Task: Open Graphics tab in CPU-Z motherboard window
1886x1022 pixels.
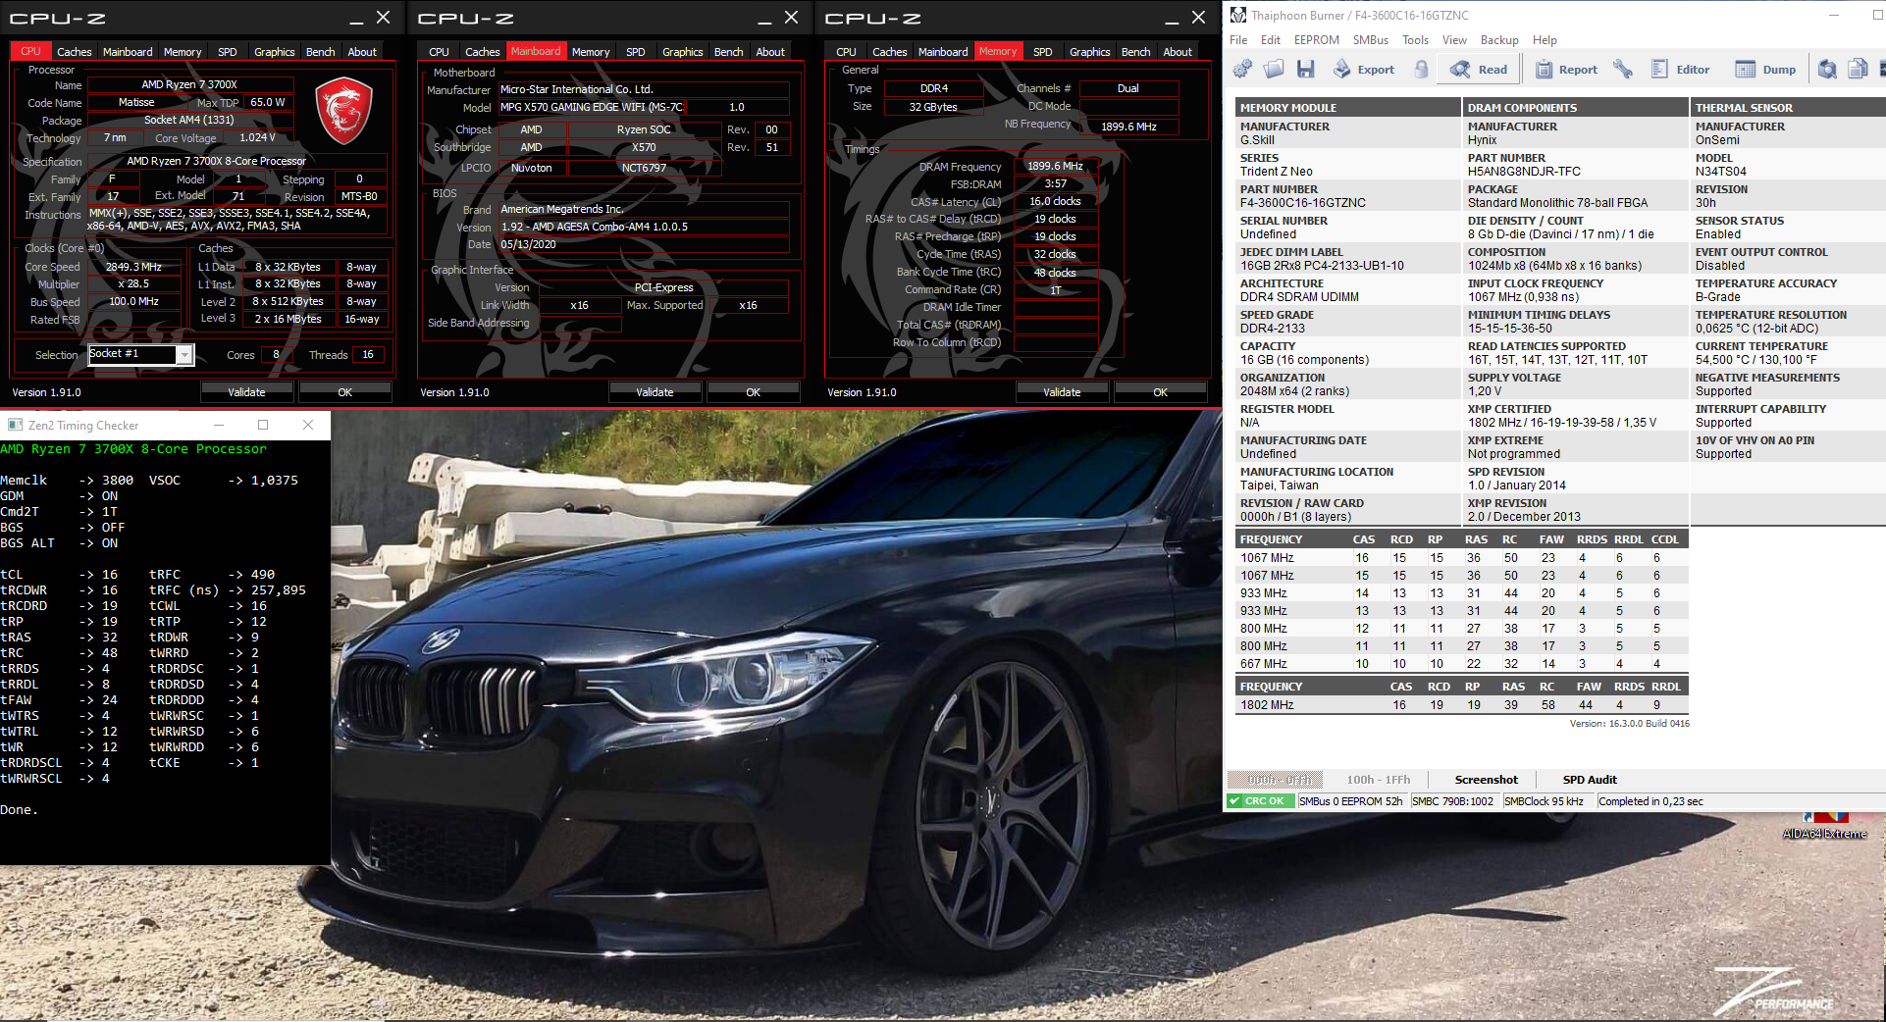Action: [x=682, y=52]
